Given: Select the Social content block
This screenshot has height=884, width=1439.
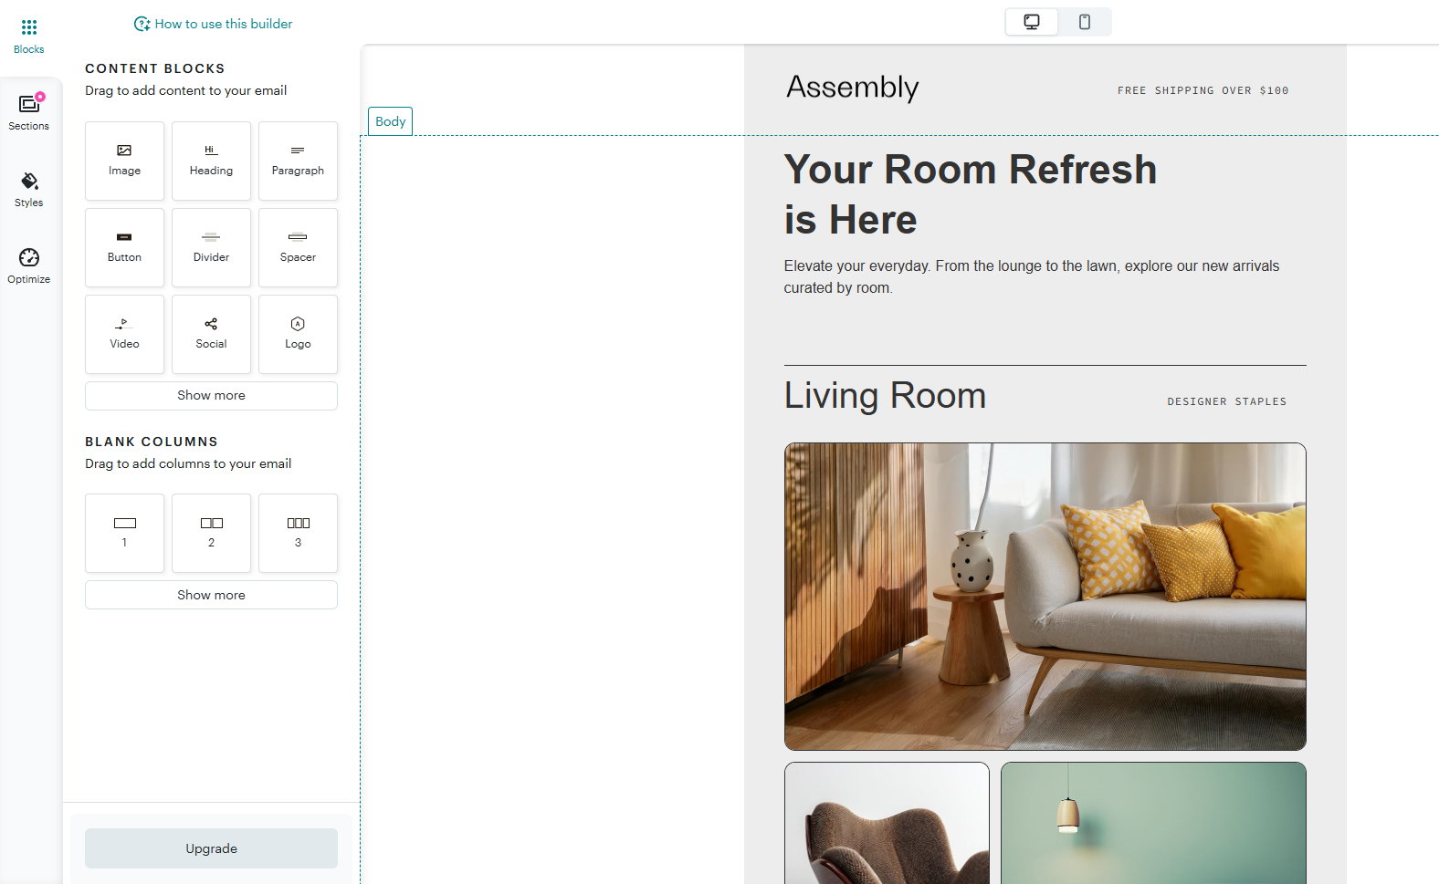Looking at the screenshot, I should [211, 334].
